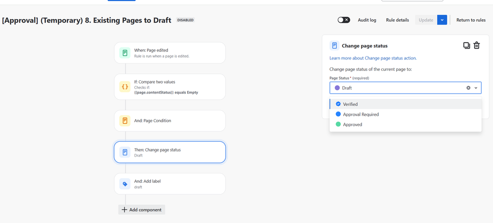
Task: Select the Approval Required status option
Action: tap(361, 114)
